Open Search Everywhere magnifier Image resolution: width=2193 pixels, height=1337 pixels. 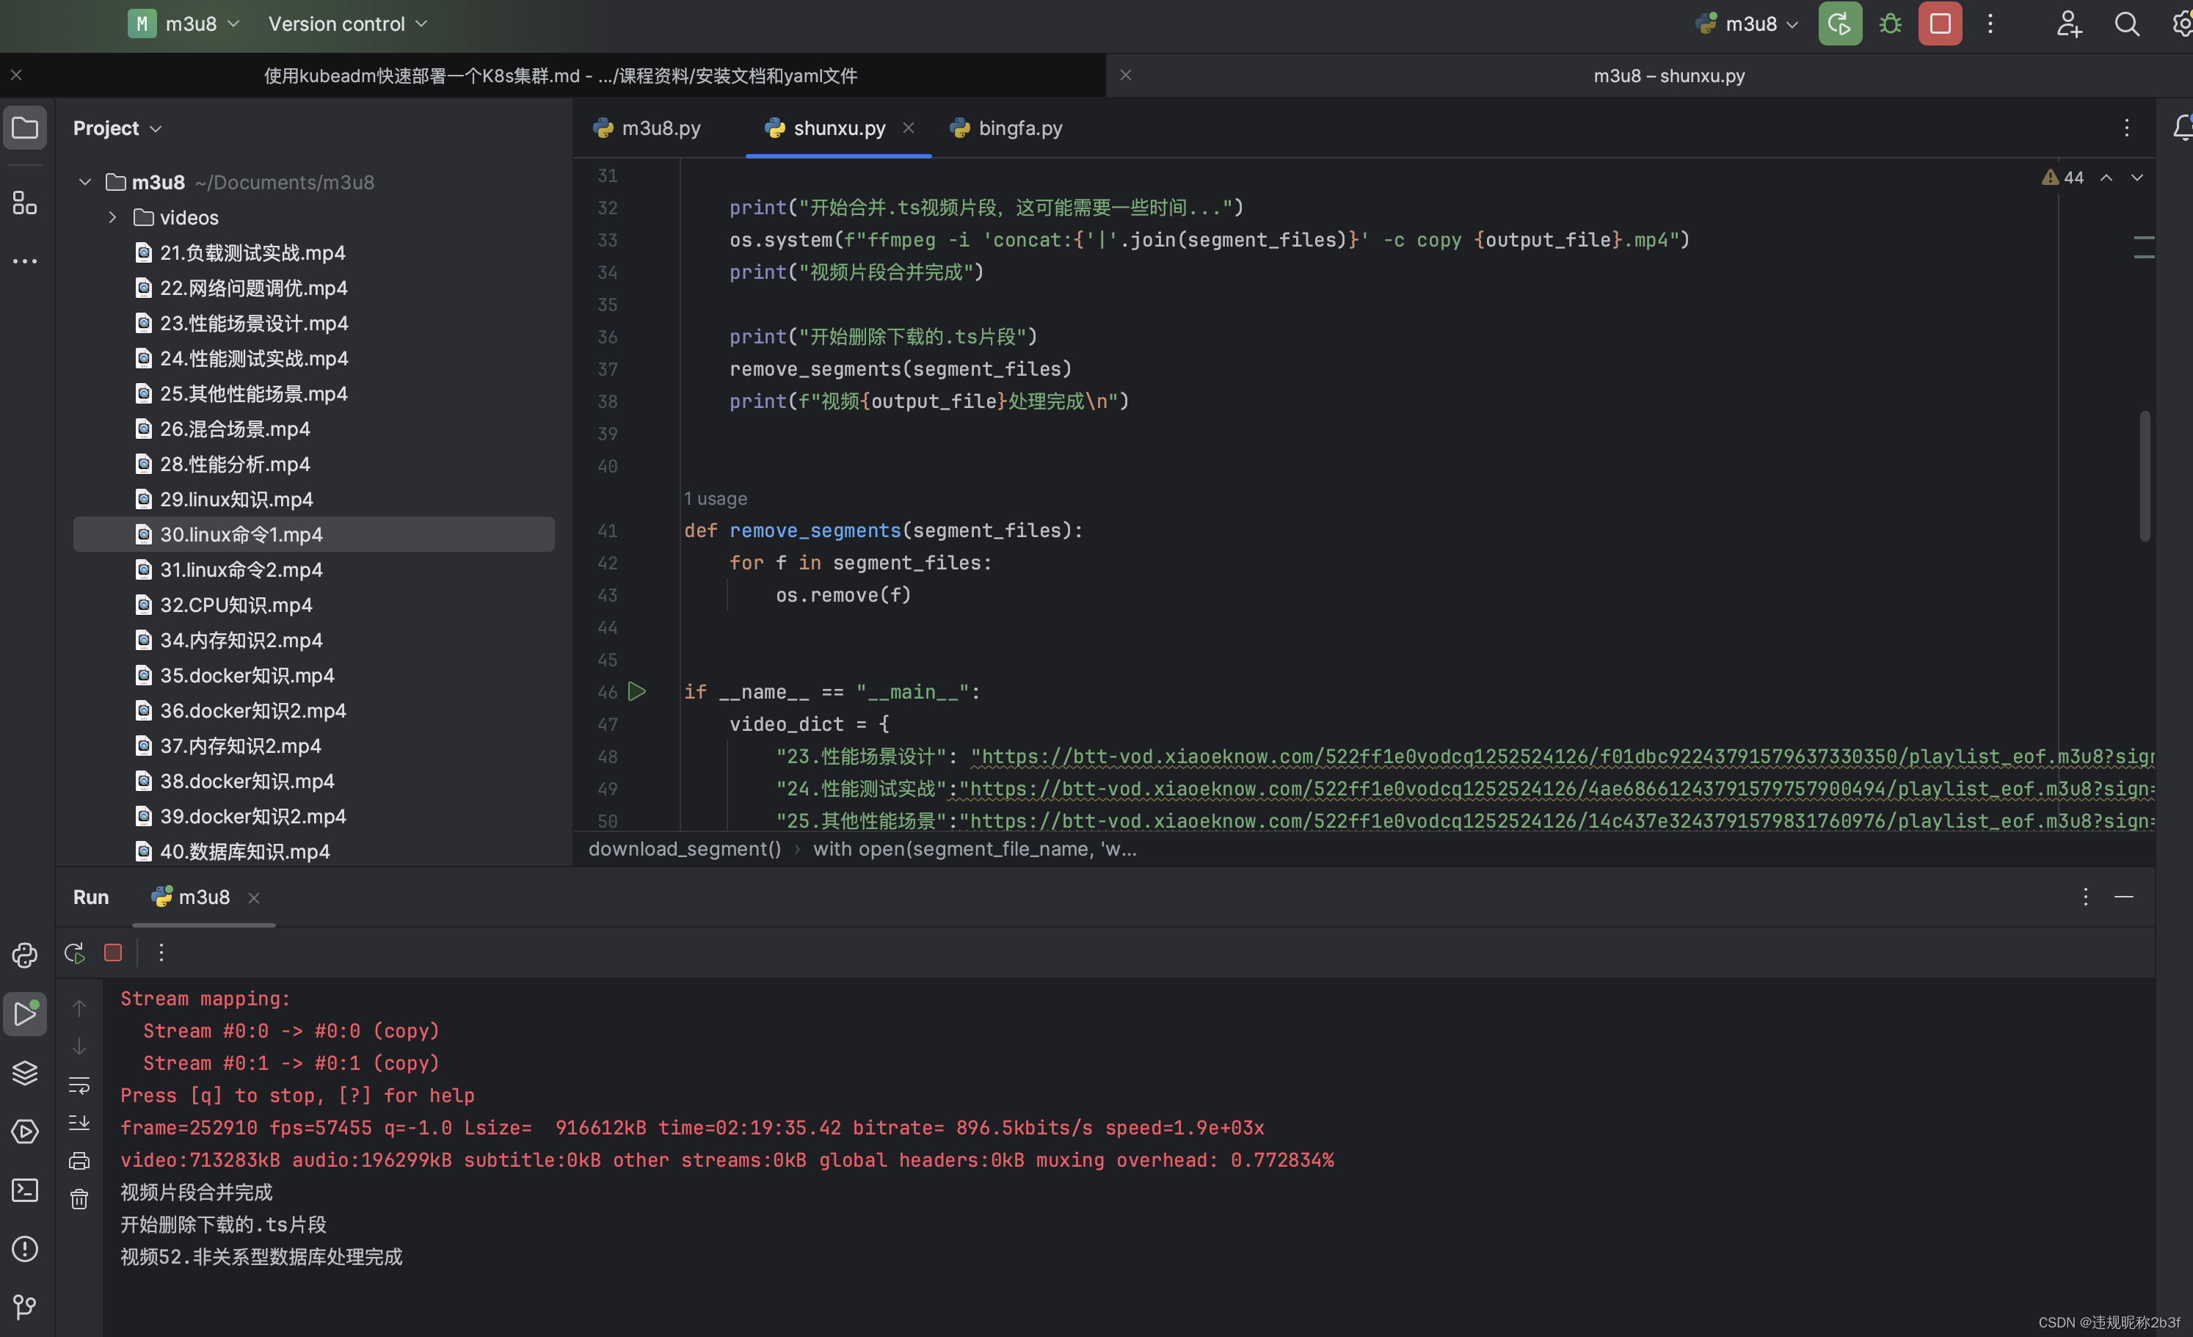(2127, 24)
